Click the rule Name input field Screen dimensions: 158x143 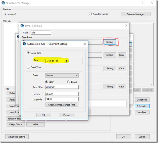(41, 33)
